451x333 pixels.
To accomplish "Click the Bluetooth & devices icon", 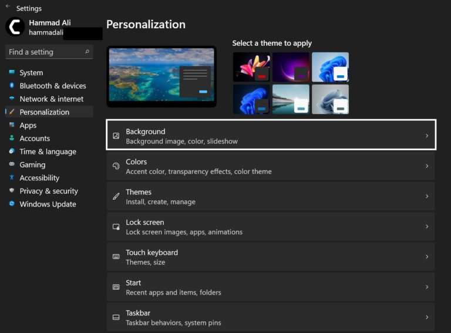I will point(12,86).
